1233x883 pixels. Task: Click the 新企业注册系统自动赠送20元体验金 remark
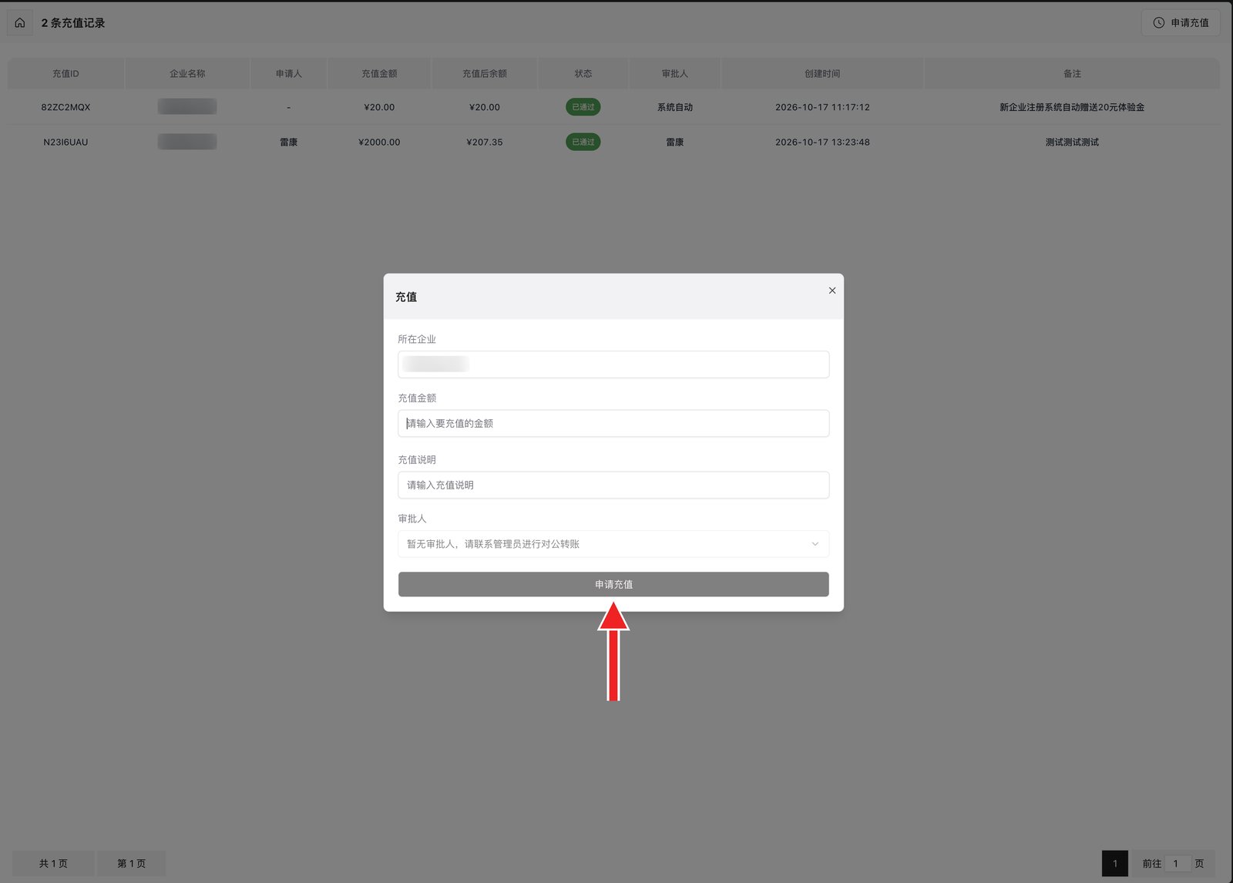click(1072, 107)
